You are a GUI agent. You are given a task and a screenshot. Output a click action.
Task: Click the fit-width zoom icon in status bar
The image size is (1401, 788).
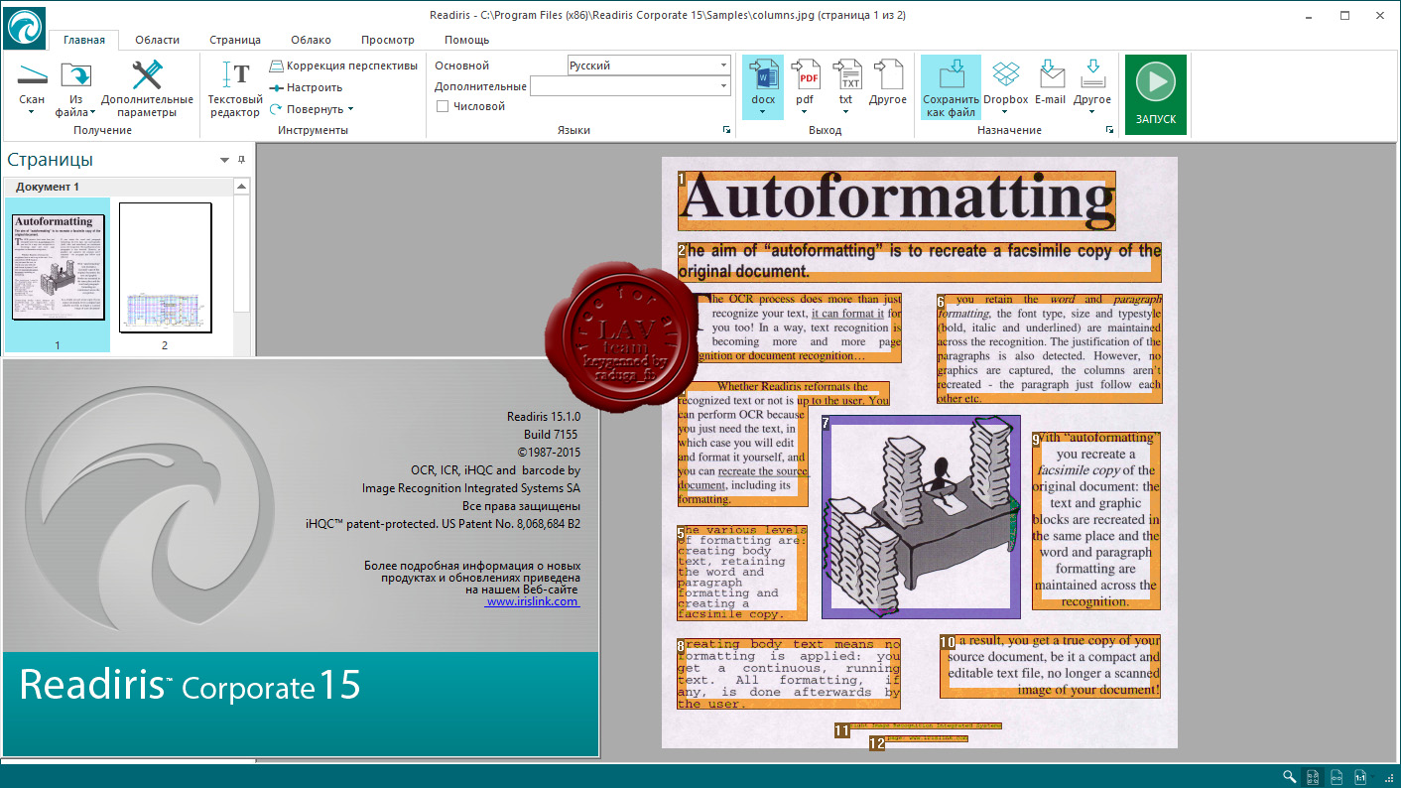[x=1337, y=776]
